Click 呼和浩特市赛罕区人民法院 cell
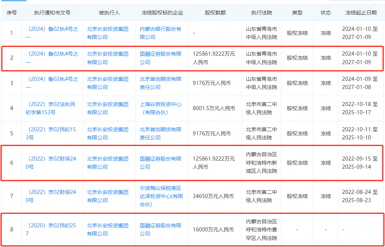The height and width of the screenshot is (247, 385). pos(261,230)
